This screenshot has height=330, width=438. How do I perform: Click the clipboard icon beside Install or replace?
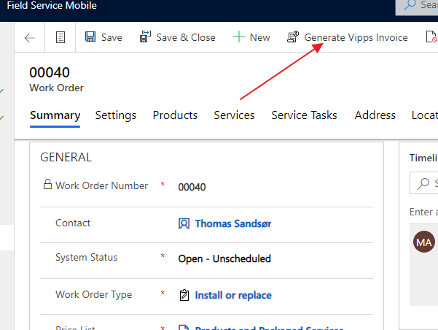click(184, 295)
